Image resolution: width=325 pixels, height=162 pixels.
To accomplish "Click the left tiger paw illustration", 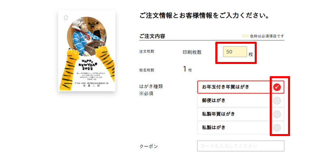I will (x=69, y=69).
